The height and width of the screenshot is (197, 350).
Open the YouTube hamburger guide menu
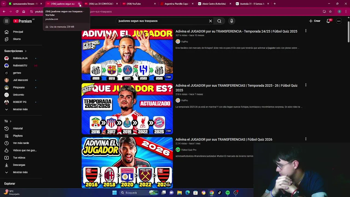click(7, 21)
